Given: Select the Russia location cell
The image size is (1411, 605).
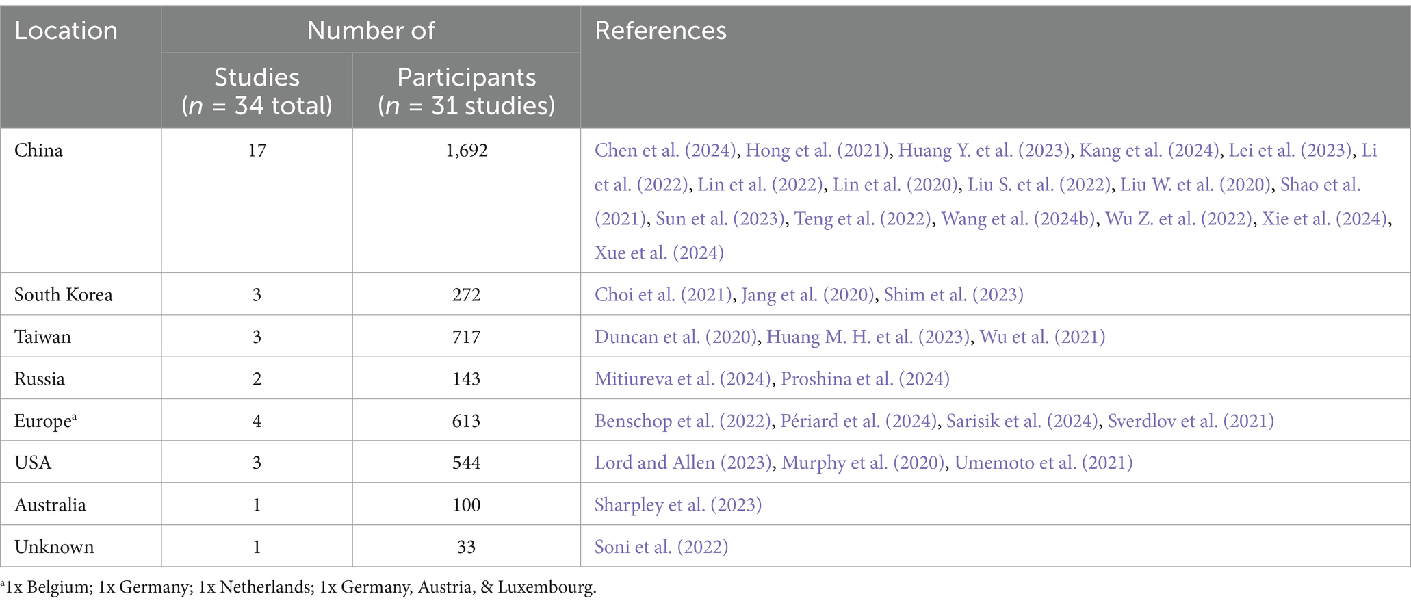Looking at the screenshot, I should click(x=81, y=379).
